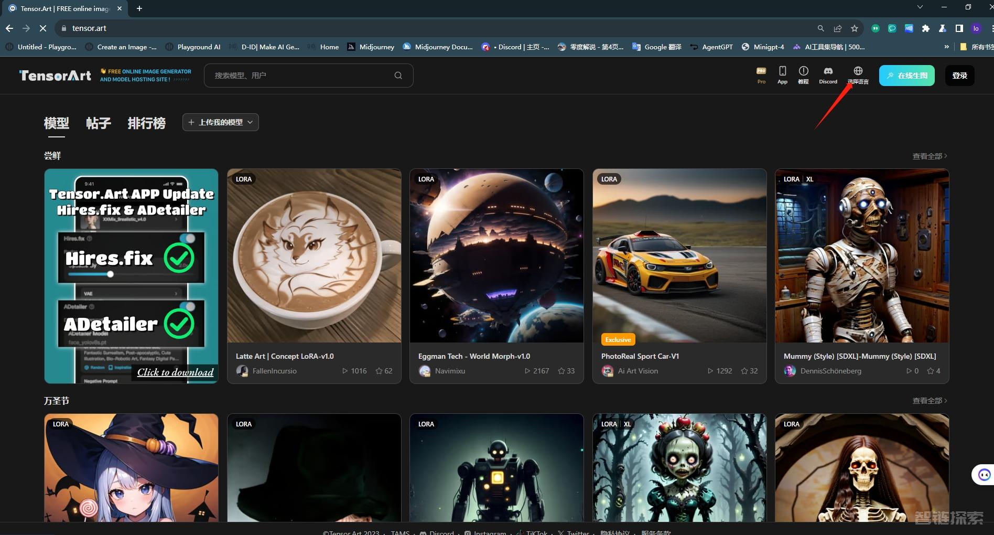Open the PhotoReal Sport Car-V1 title
994x535 pixels.
pyautogui.click(x=640, y=356)
